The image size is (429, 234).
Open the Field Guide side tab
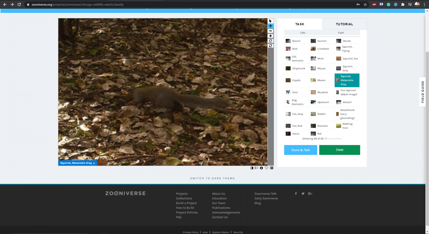click(x=423, y=92)
